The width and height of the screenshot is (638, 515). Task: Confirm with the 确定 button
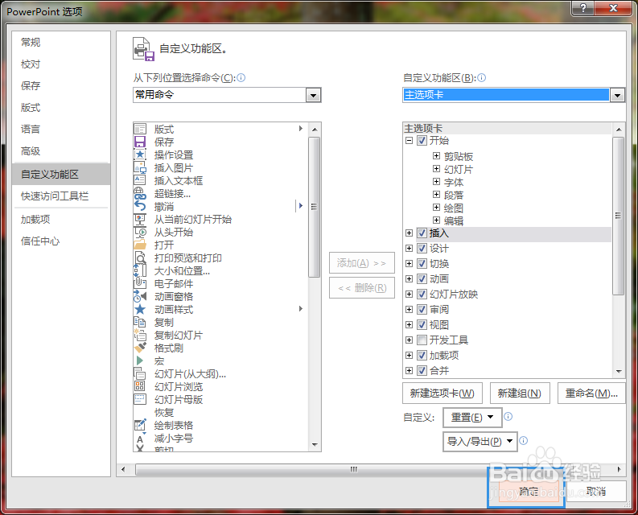click(528, 492)
